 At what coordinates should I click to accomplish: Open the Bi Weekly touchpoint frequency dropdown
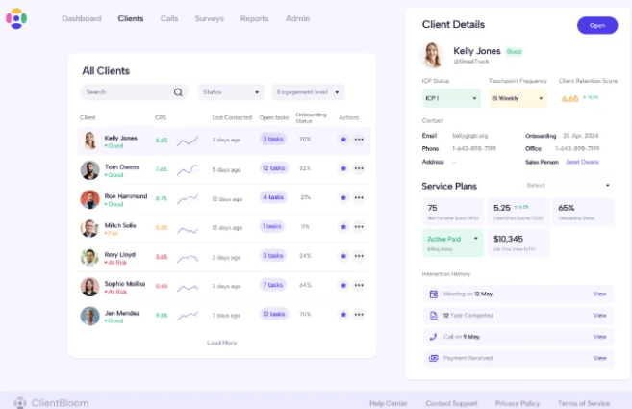[x=518, y=98]
